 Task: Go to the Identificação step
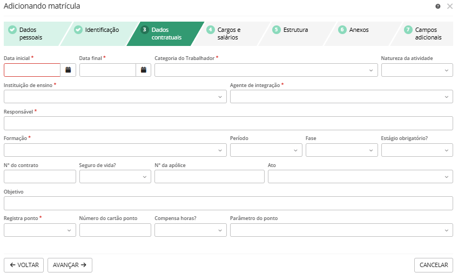99,34
